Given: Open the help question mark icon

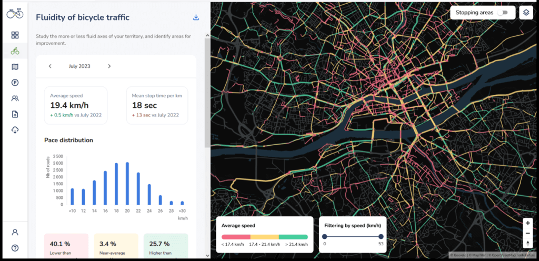Looking at the screenshot, I should pos(15,248).
